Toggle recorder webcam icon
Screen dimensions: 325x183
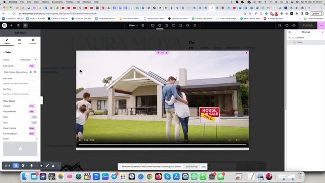[23, 166]
